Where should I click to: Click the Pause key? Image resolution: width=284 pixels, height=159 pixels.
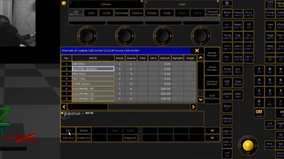click(238, 58)
